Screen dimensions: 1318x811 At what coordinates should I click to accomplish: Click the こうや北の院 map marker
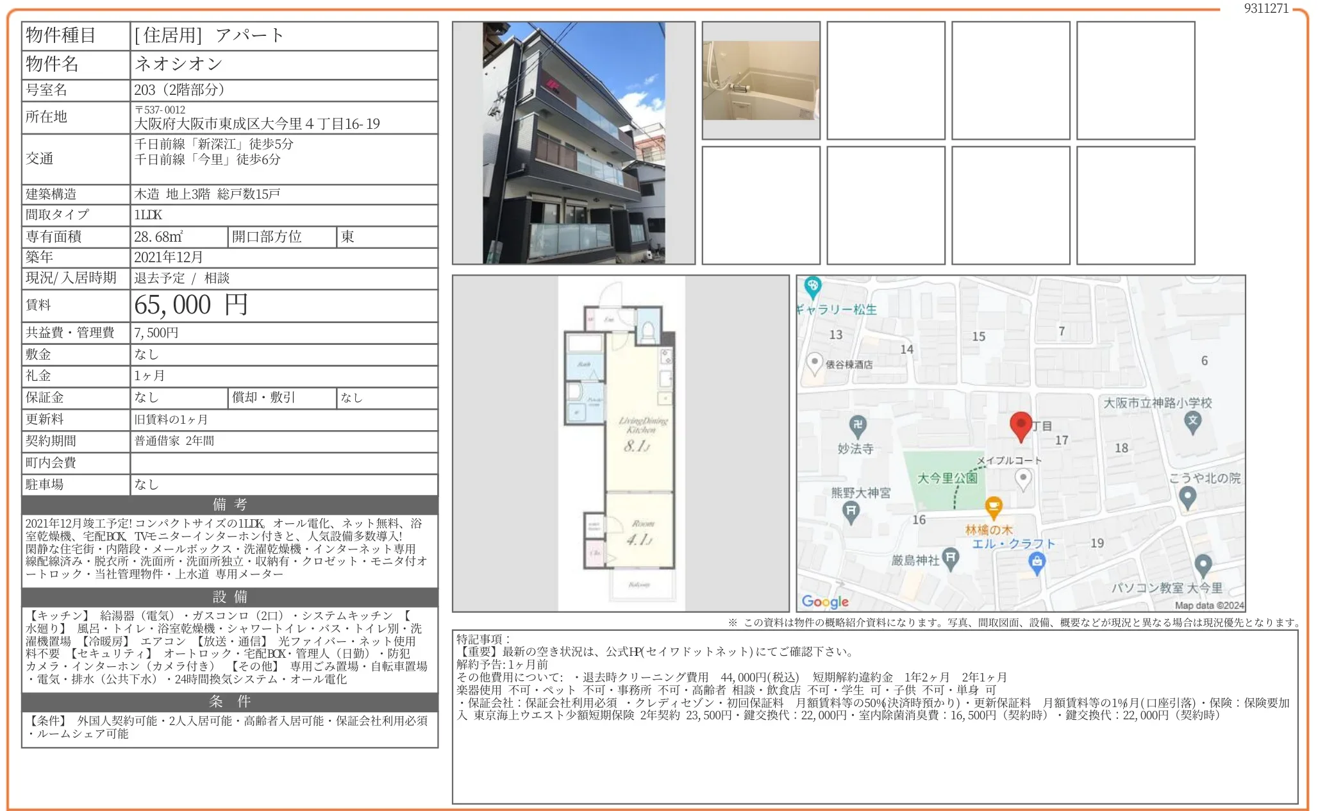(1187, 497)
